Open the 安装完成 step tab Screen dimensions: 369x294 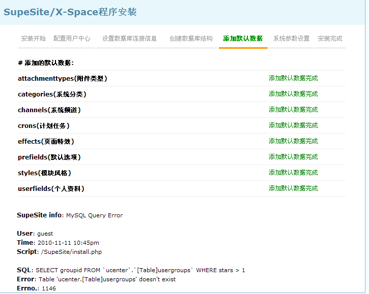[x=330, y=39]
